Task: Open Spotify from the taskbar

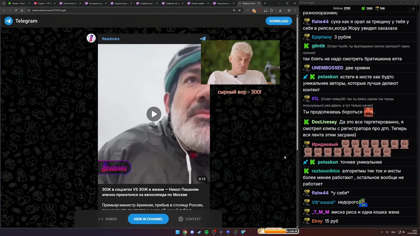Action: tap(206, 232)
